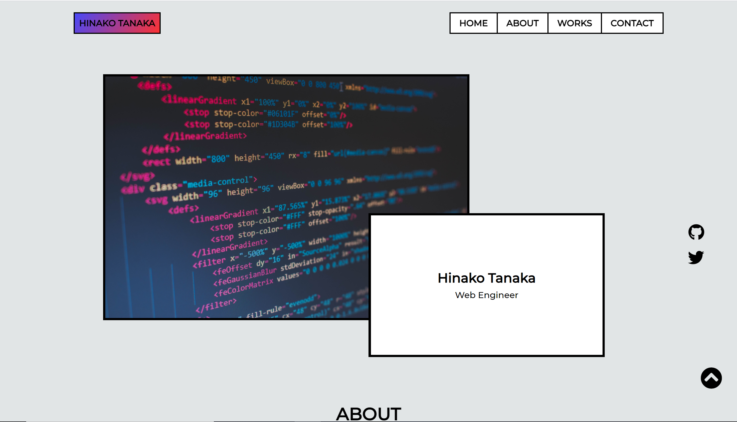Click HOME at the left of the navbar
The height and width of the screenshot is (422, 737).
(473, 23)
